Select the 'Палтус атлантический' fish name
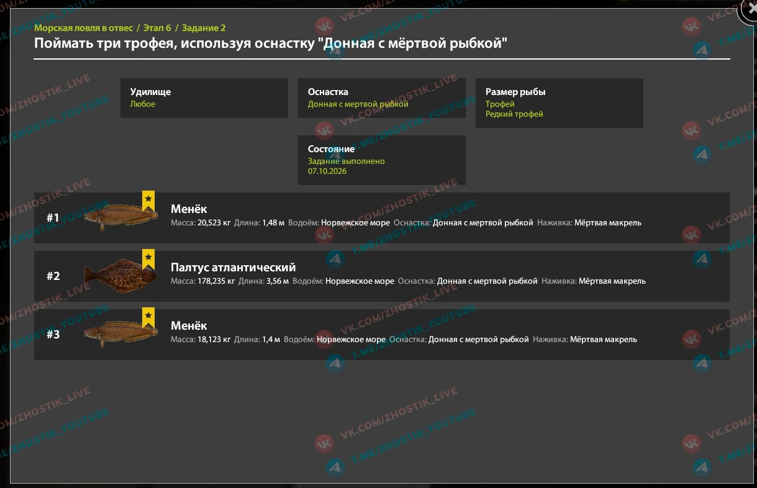The height and width of the screenshot is (488, 757). point(233,268)
